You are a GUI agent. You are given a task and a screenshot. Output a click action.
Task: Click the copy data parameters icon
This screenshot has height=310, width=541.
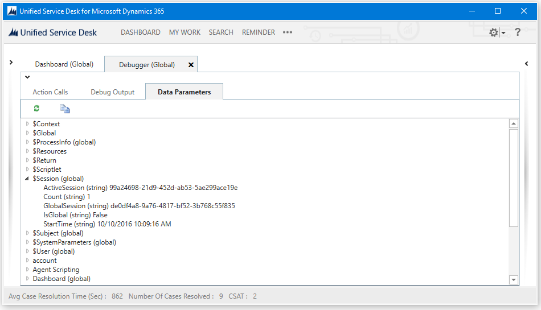coord(65,109)
